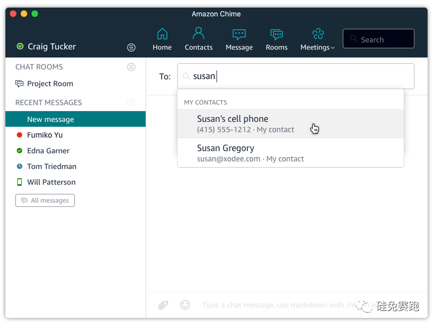Open the Edna Garner conversation

[x=75, y=151]
